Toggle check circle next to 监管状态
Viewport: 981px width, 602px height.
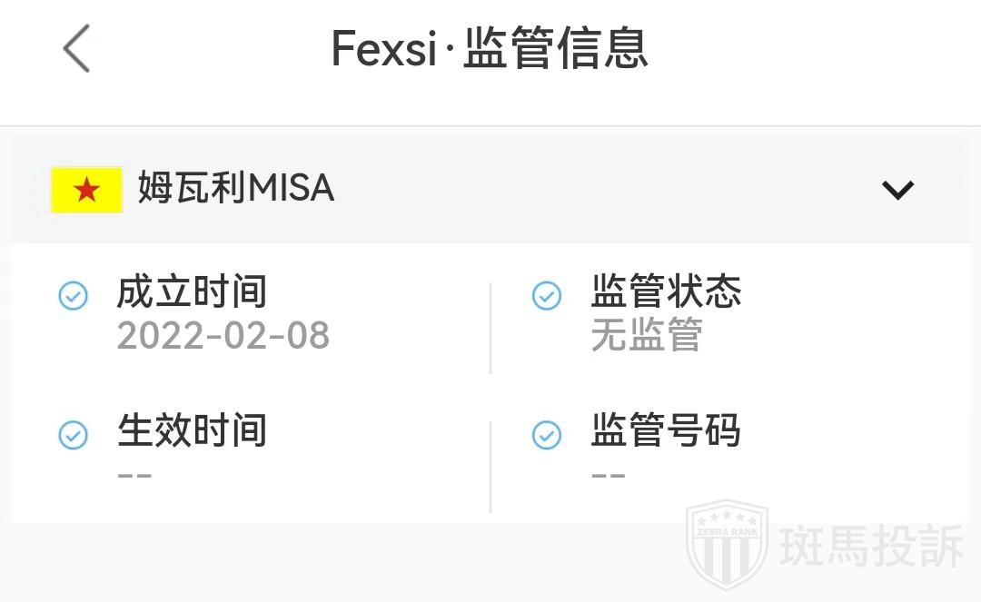pyautogui.click(x=546, y=295)
